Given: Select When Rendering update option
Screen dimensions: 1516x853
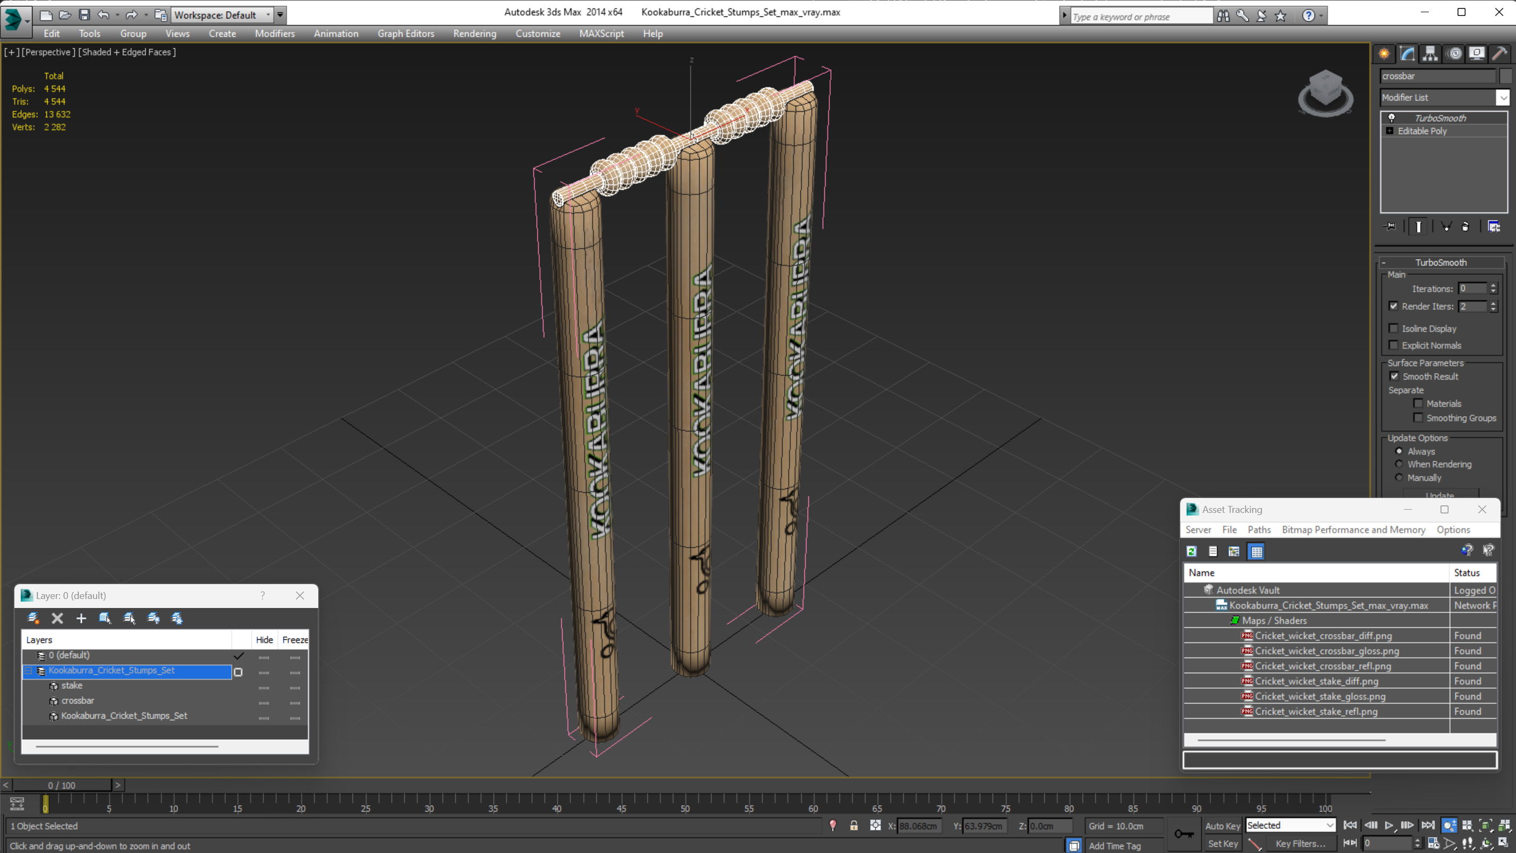Looking at the screenshot, I should (x=1399, y=464).
